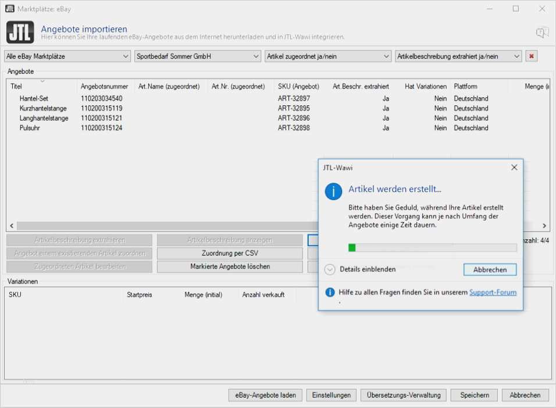Click the JTL logo in the header
Screen dimensions: 556x408
pyautogui.click(x=20, y=32)
